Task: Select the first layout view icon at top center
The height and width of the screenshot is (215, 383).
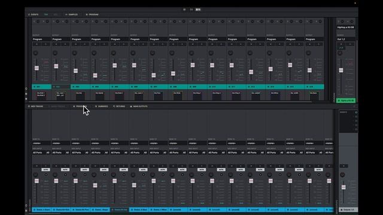Action: tap(184, 10)
